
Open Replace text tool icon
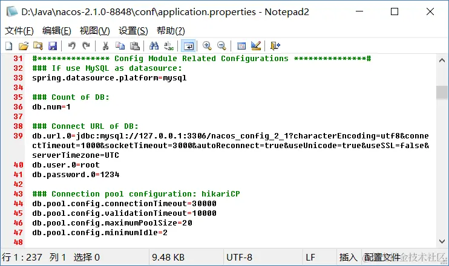(169, 46)
